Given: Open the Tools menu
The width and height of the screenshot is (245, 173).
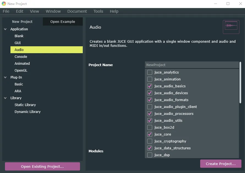Looking at the screenshot, I should [x=98, y=11].
